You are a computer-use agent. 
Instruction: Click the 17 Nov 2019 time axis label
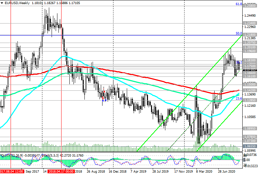click(x=184, y=171)
